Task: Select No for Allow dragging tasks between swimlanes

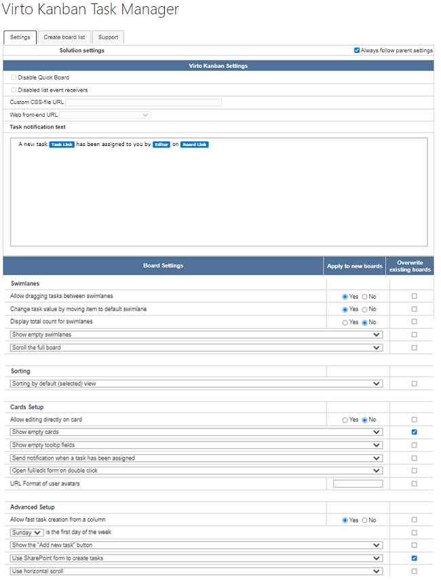Action: [364, 297]
